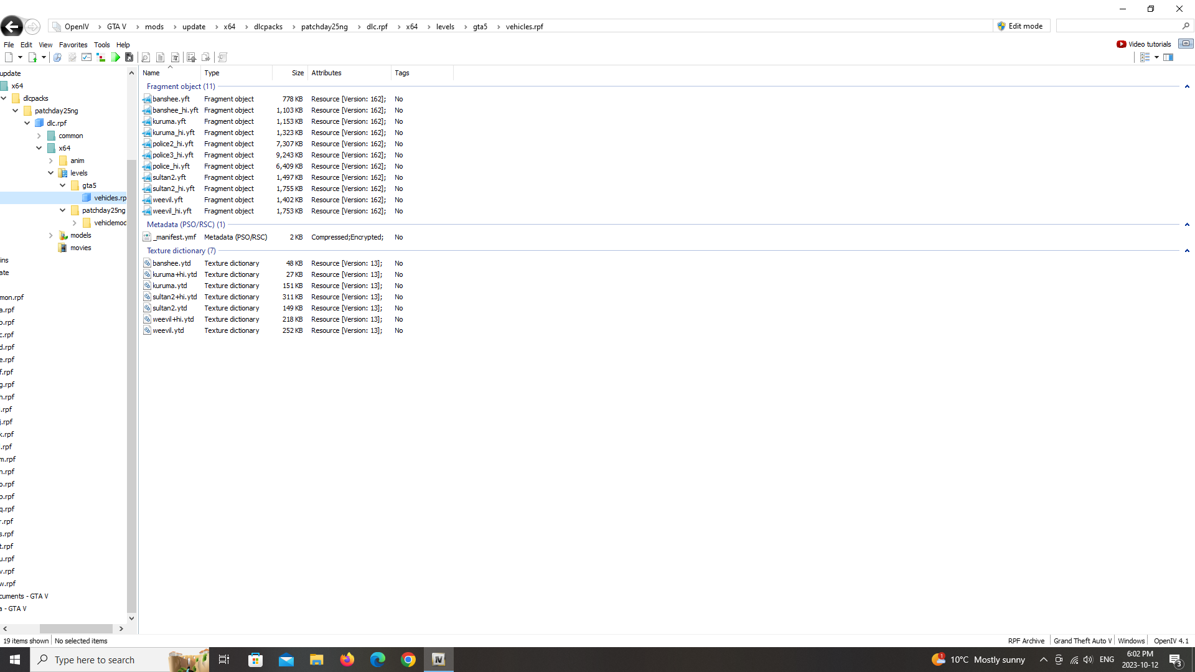Open the view style dropdown arrow
Screen dimensions: 1195x672
1156,57
